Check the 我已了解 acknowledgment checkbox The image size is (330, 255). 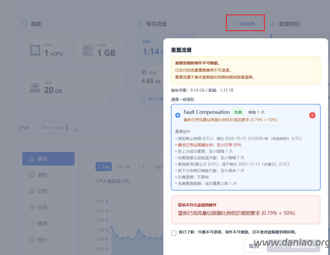click(174, 233)
